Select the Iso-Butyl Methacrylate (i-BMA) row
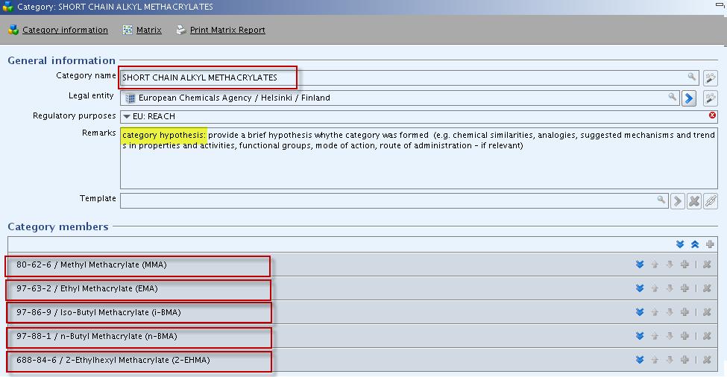727x377 pixels. [362, 312]
